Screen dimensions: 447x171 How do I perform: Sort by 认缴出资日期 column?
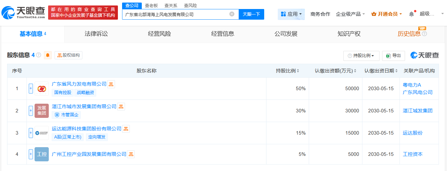396,71
